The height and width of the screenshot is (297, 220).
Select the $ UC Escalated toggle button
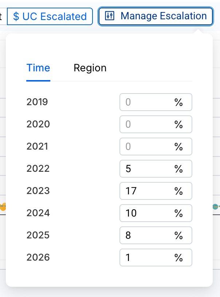(50, 16)
